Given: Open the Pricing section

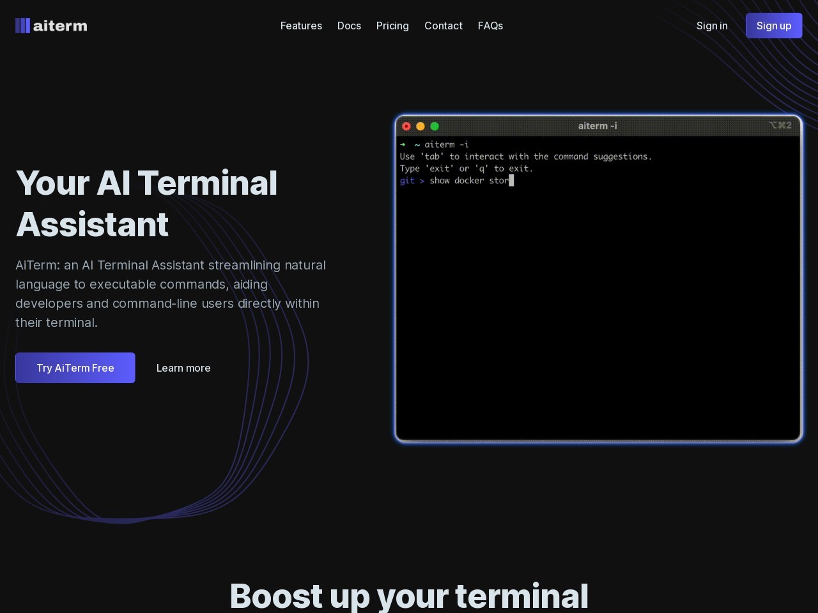Looking at the screenshot, I should click(392, 26).
